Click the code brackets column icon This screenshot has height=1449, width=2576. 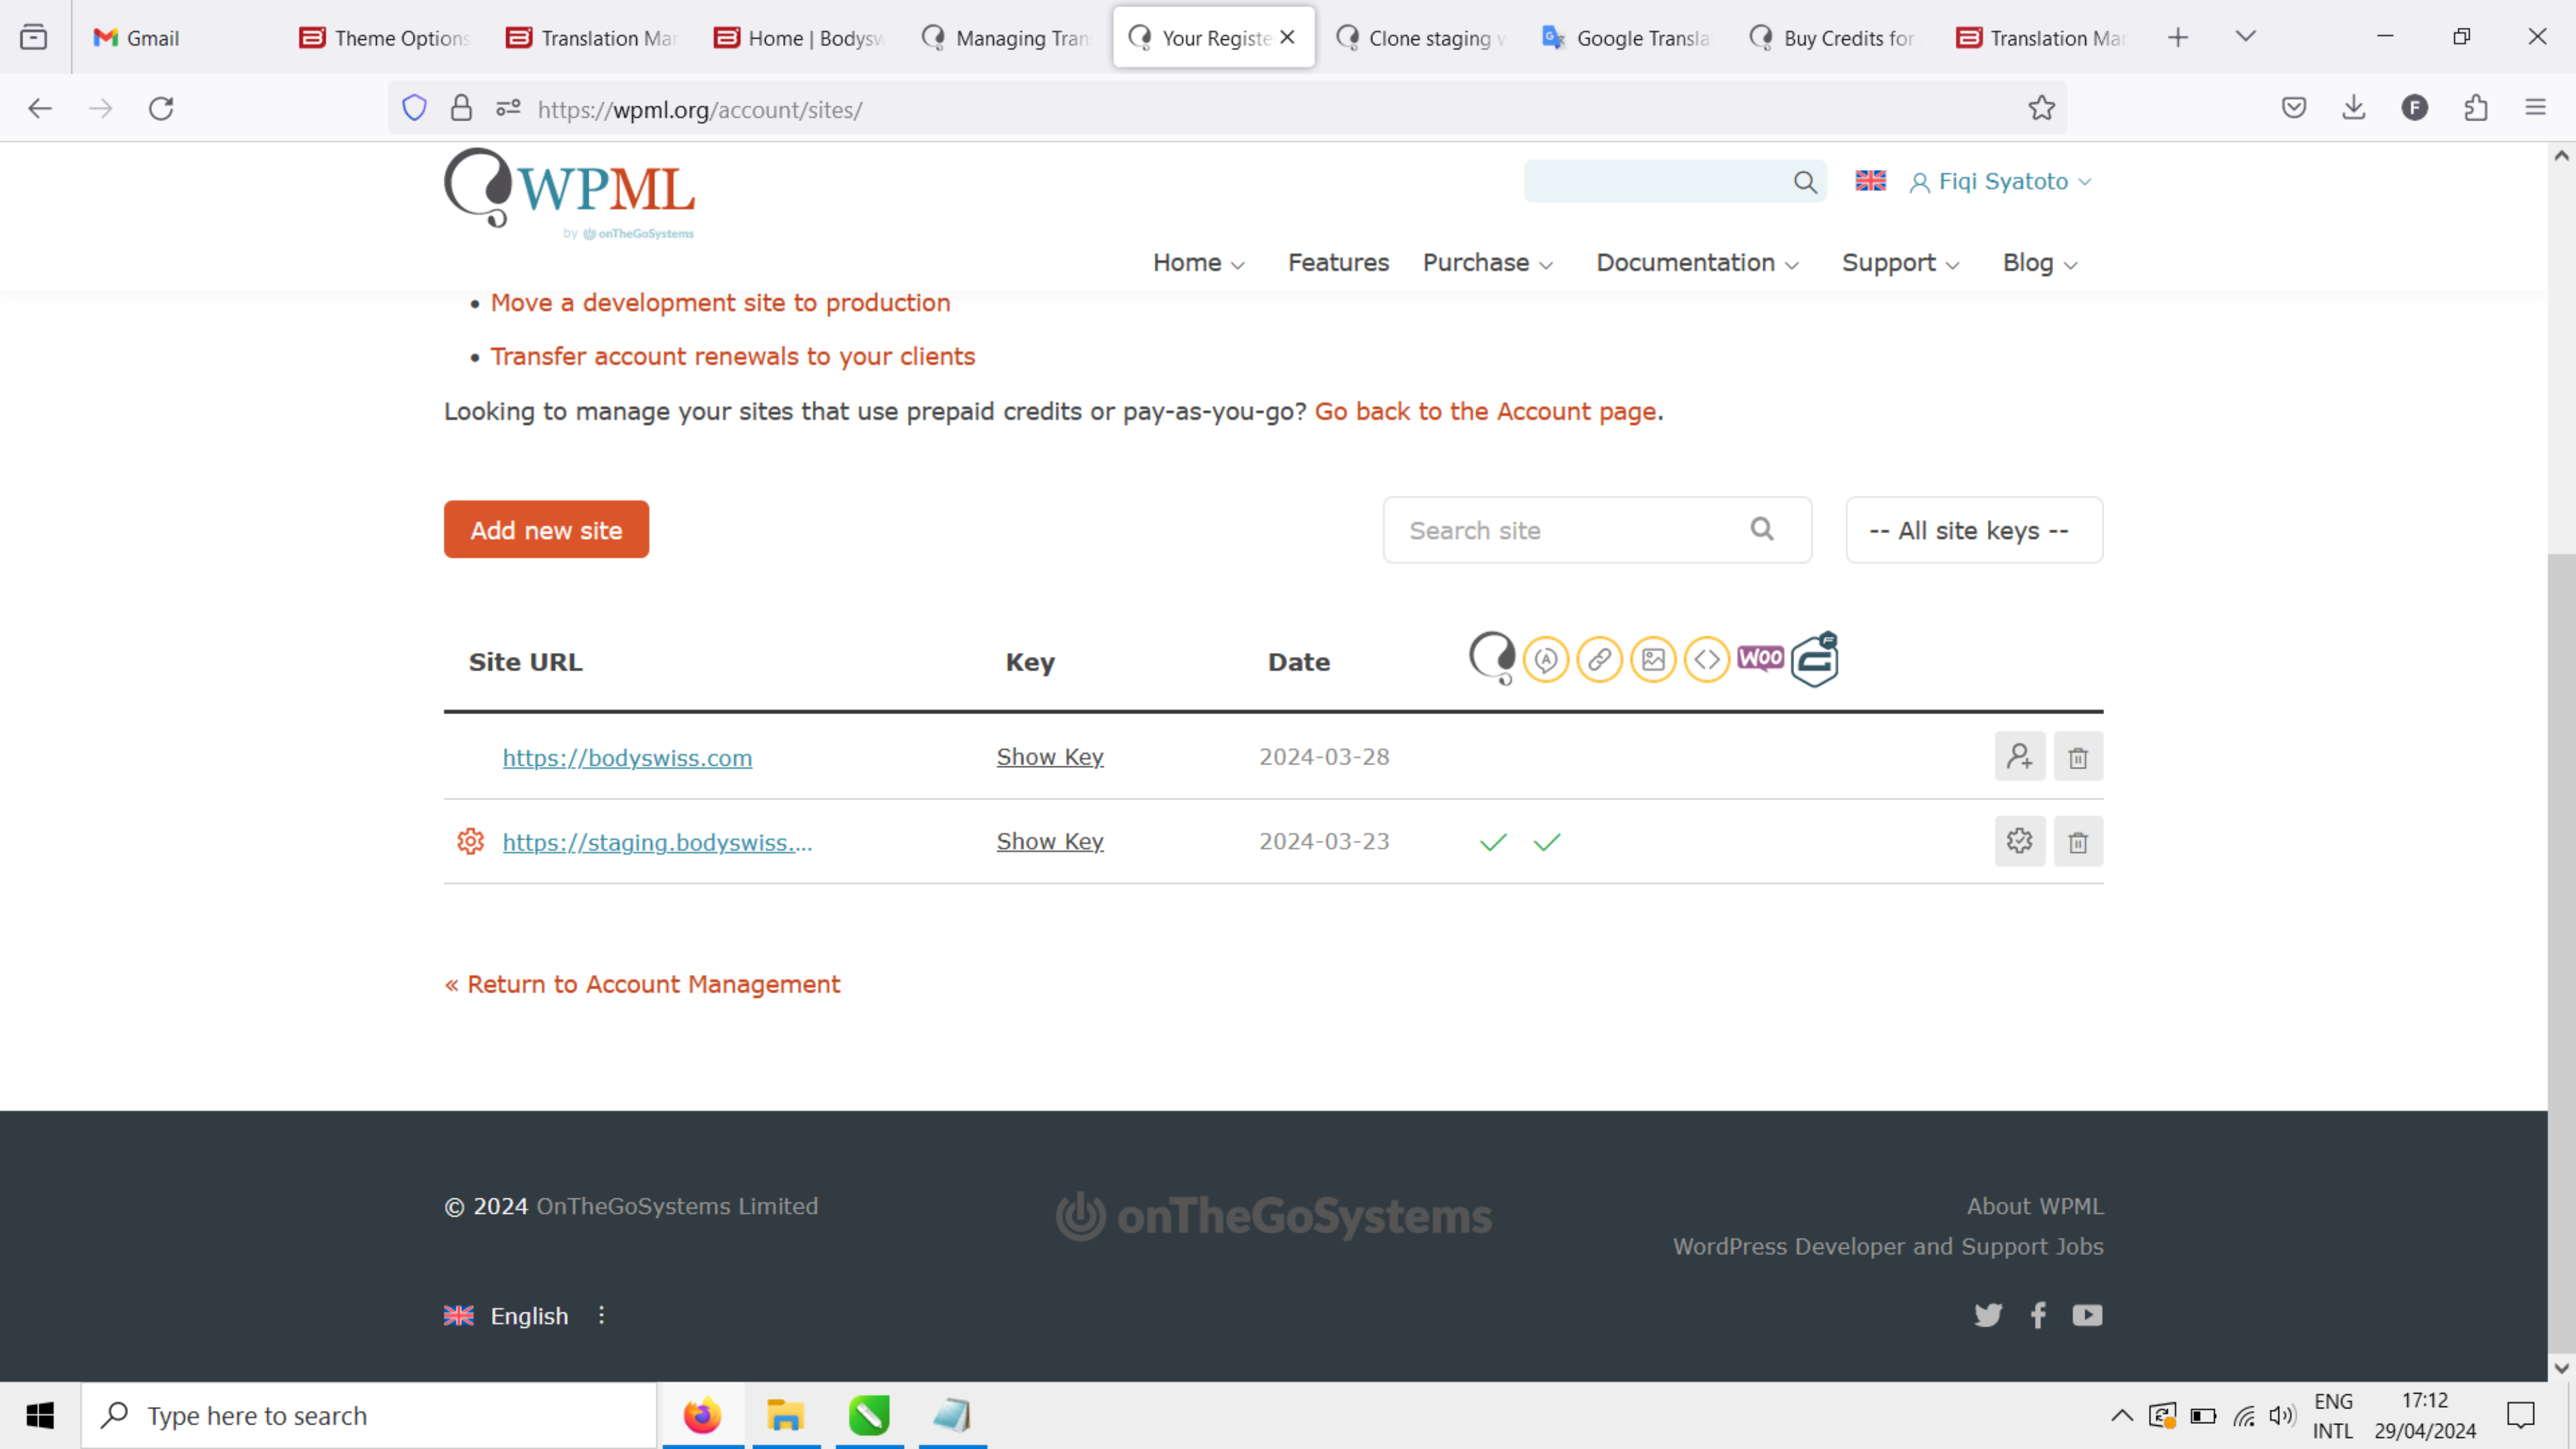click(x=1707, y=660)
